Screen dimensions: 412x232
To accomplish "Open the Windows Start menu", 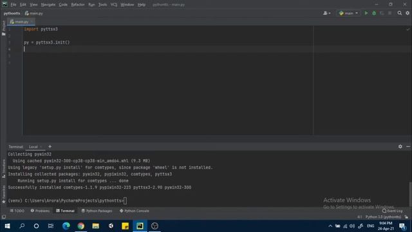I will (7, 226).
